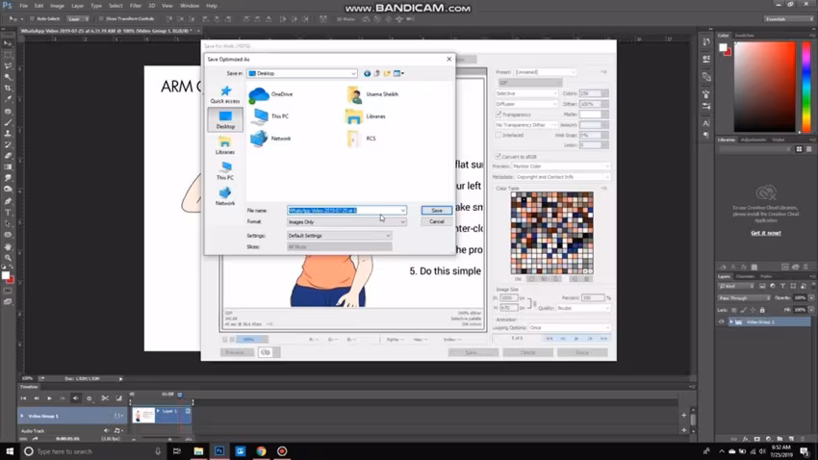Open Chrome from the taskbar
This screenshot has height=460, width=818.
click(261, 451)
